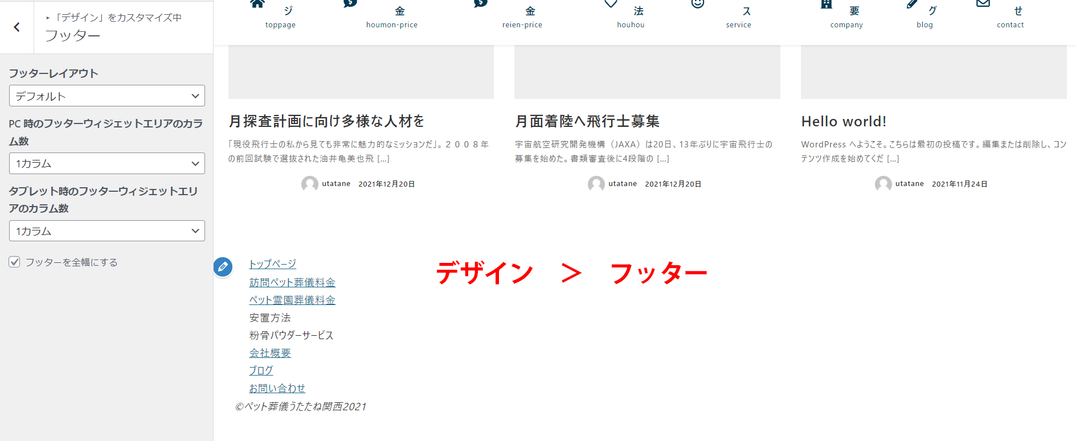Click the back arrow in the customizer header

pos(17,27)
